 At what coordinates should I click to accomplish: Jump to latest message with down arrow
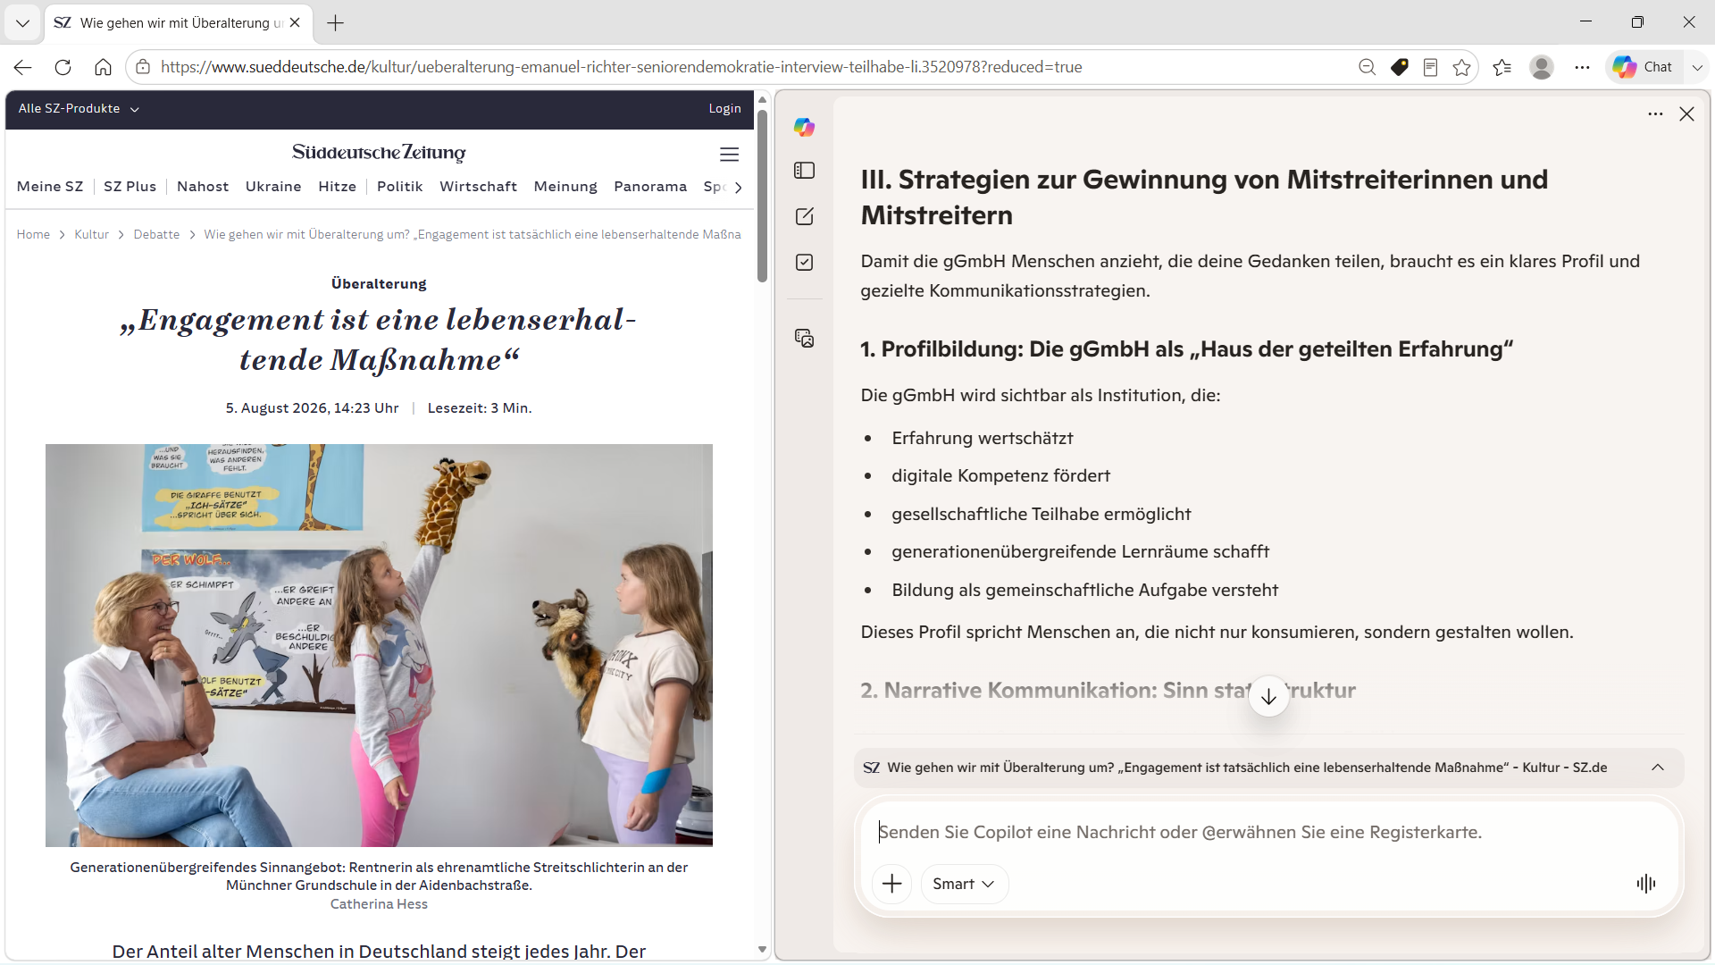[1268, 697]
